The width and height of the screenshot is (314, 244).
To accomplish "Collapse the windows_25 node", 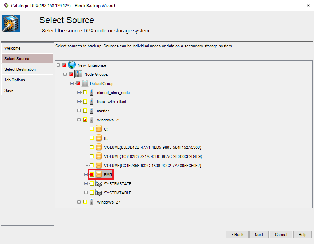I will click(x=79, y=120).
